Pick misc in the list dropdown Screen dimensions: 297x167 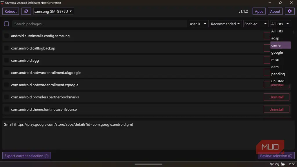tap(280, 60)
